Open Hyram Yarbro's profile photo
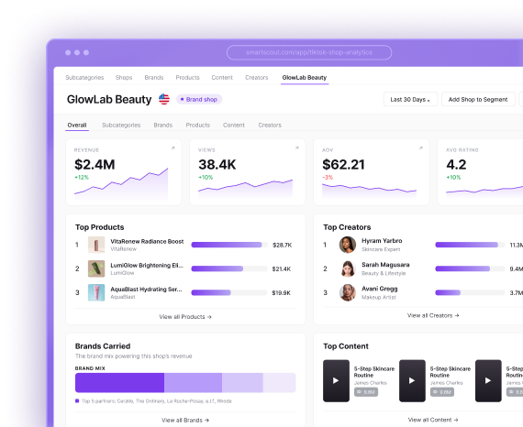This screenshot has width=523, height=427. (348, 245)
